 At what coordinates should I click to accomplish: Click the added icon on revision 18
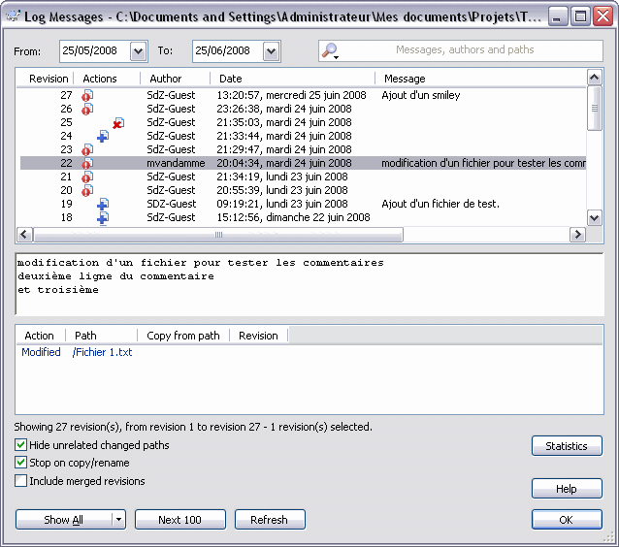click(x=102, y=218)
